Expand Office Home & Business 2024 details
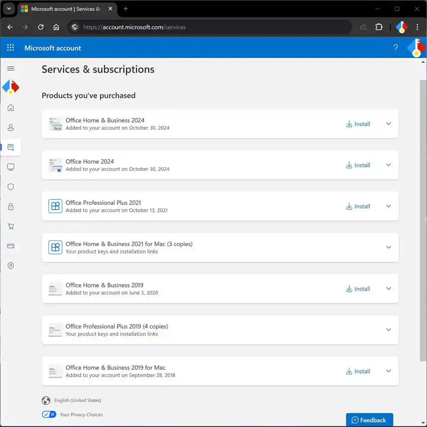This screenshot has width=427, height=427. tap(388, 124)
